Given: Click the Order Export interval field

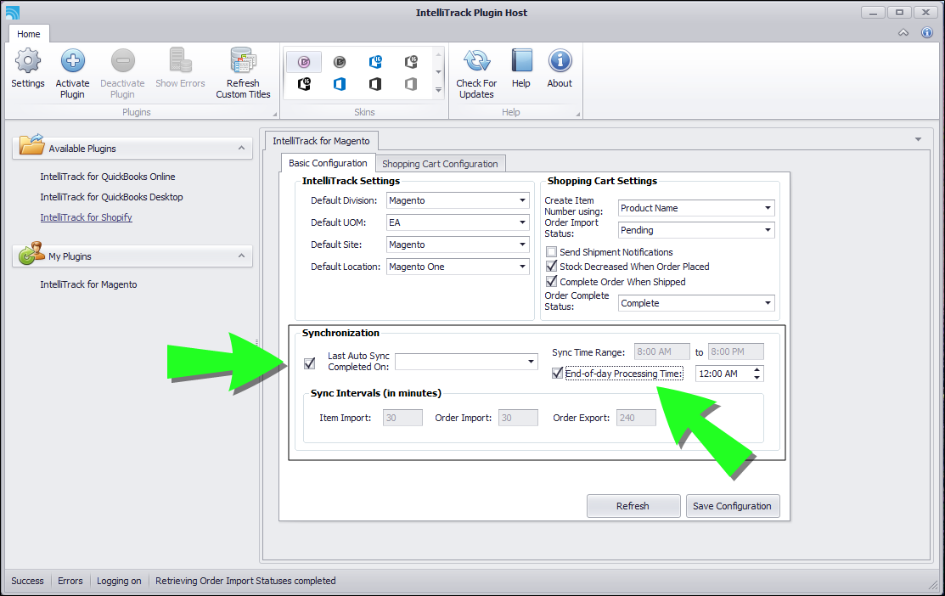Looking at the screenshot, I should pyautogui.click(x=637, y=418).
